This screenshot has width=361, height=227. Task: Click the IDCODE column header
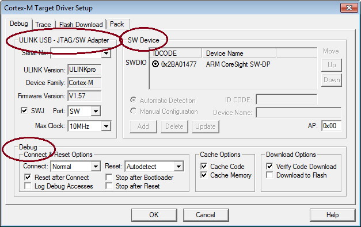tap(176, 53)
